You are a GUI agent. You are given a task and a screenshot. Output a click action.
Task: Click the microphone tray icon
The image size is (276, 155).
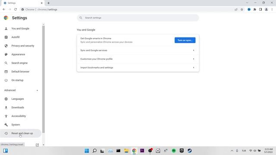click(237, 151)
